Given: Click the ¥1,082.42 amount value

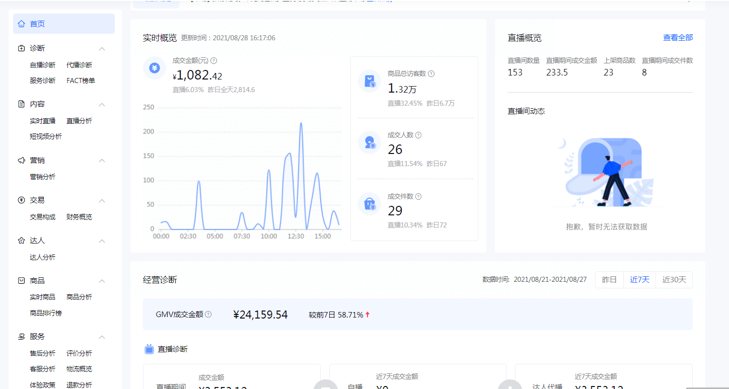Looking at the screenshot, I should (x=197, y=75).
